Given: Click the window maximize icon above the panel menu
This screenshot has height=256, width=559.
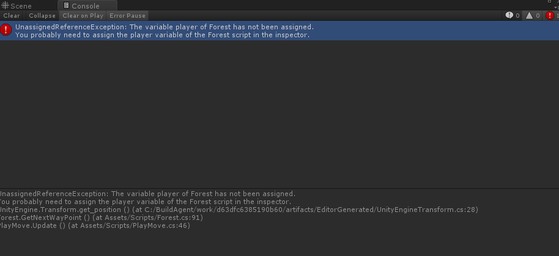Looking at the screenshot, I should pyautogui.click(x=550, y=2).
